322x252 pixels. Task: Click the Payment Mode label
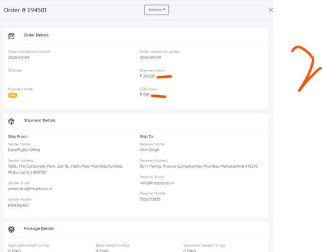(21, 89)
